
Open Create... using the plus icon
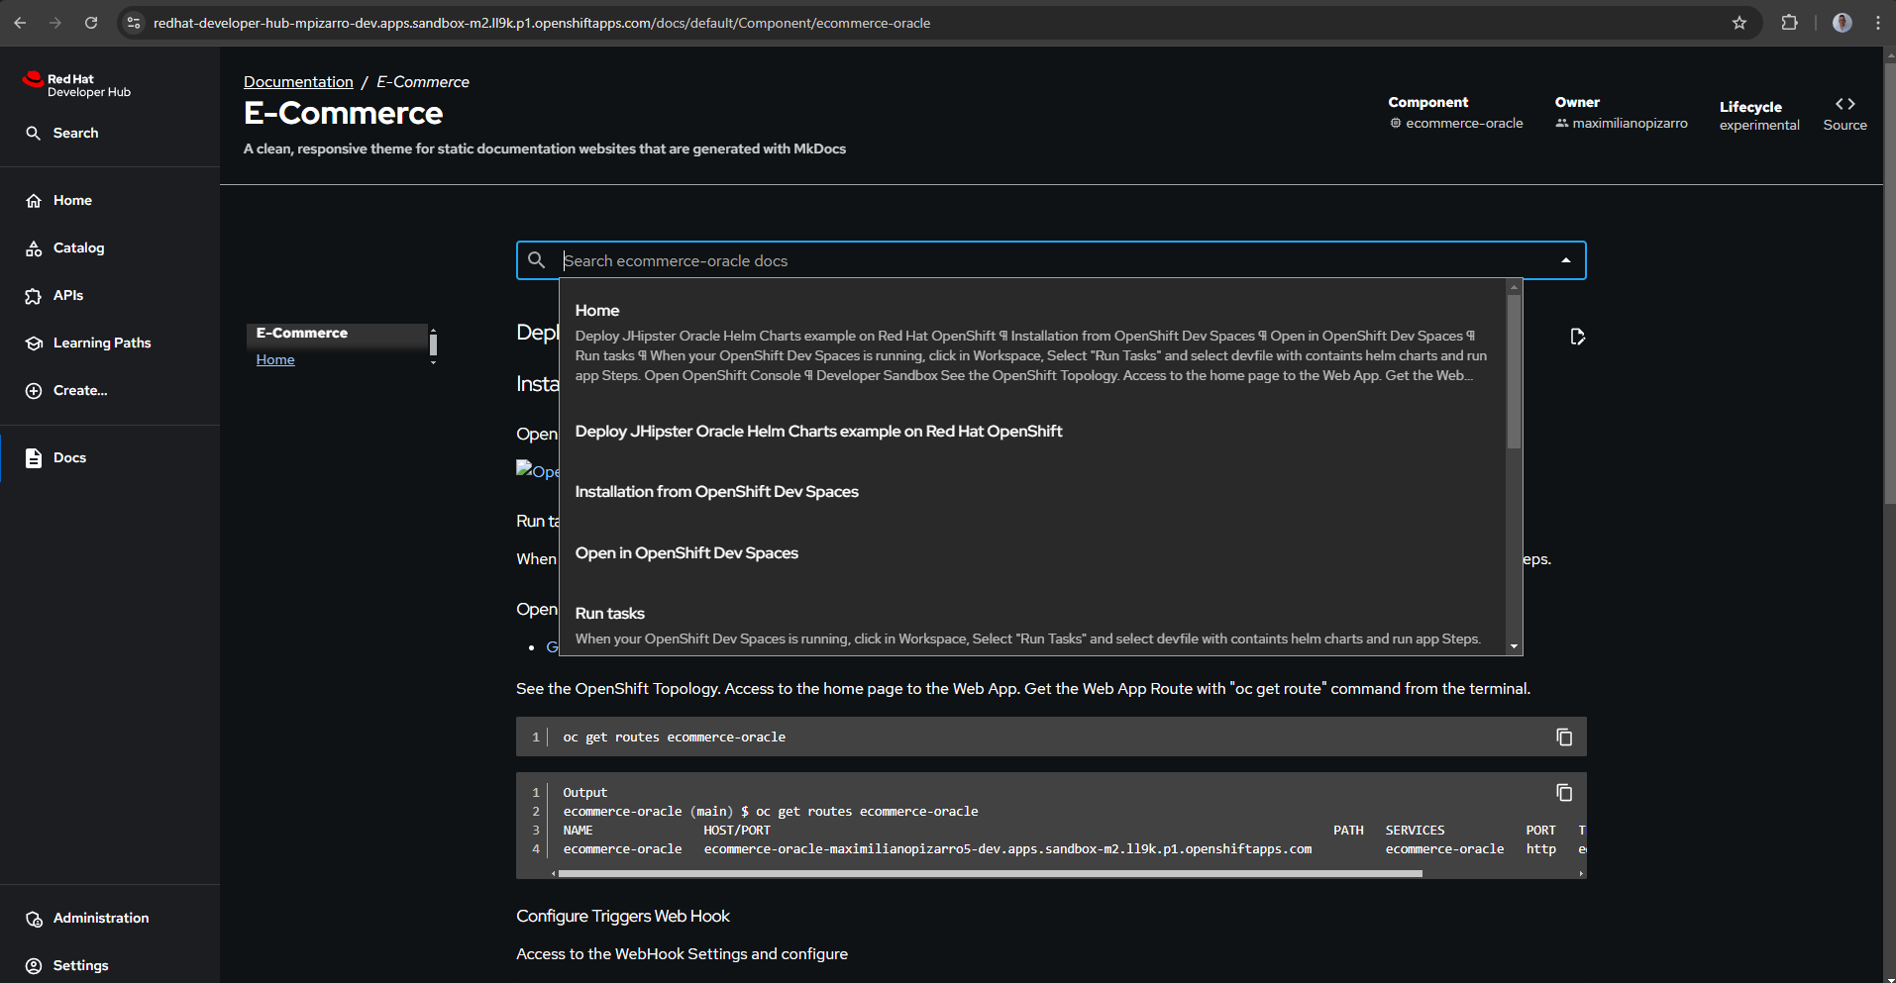point(33,390)
